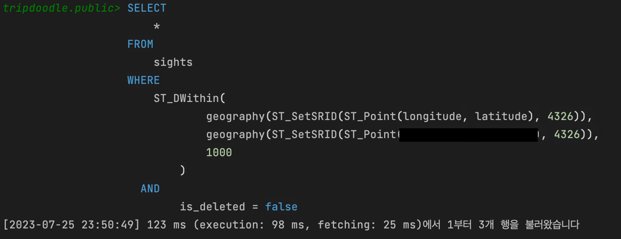Click the 2023-07-25 timestamp in the log
This screenshot has height=239, width=621.
click(42, 225)
